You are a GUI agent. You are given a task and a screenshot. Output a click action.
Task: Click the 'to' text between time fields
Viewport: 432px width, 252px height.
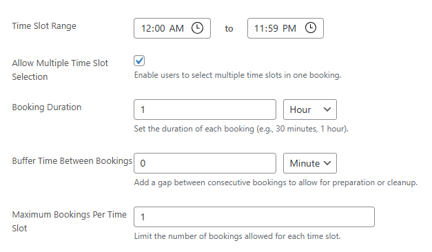pos(229,29)
